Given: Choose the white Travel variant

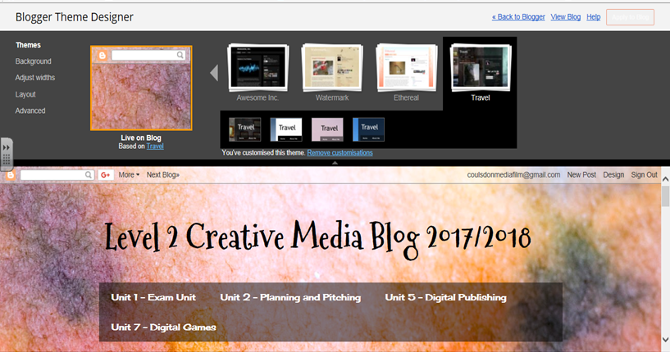Looking at the screenshot, I should click(286, 129).
